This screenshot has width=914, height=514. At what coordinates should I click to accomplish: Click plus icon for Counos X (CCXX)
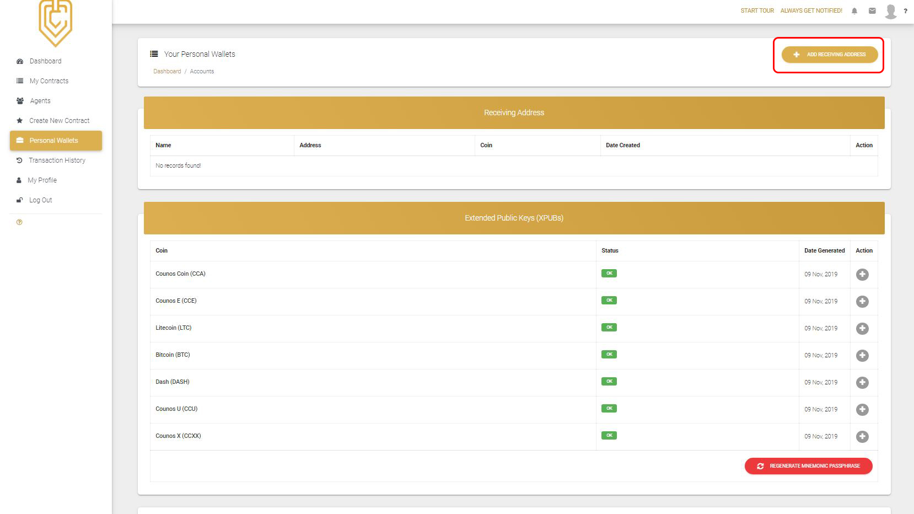862,436
